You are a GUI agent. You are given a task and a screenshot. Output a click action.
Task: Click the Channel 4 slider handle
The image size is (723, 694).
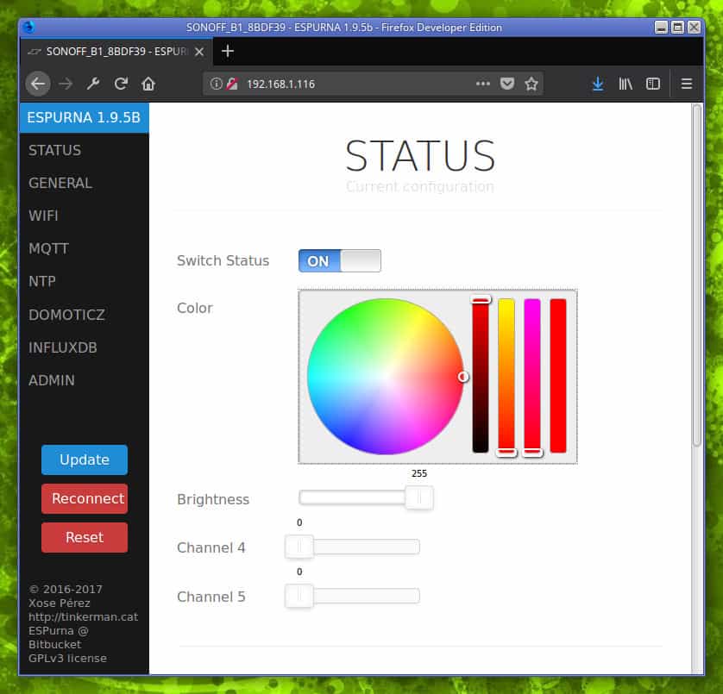coord(299,547)
